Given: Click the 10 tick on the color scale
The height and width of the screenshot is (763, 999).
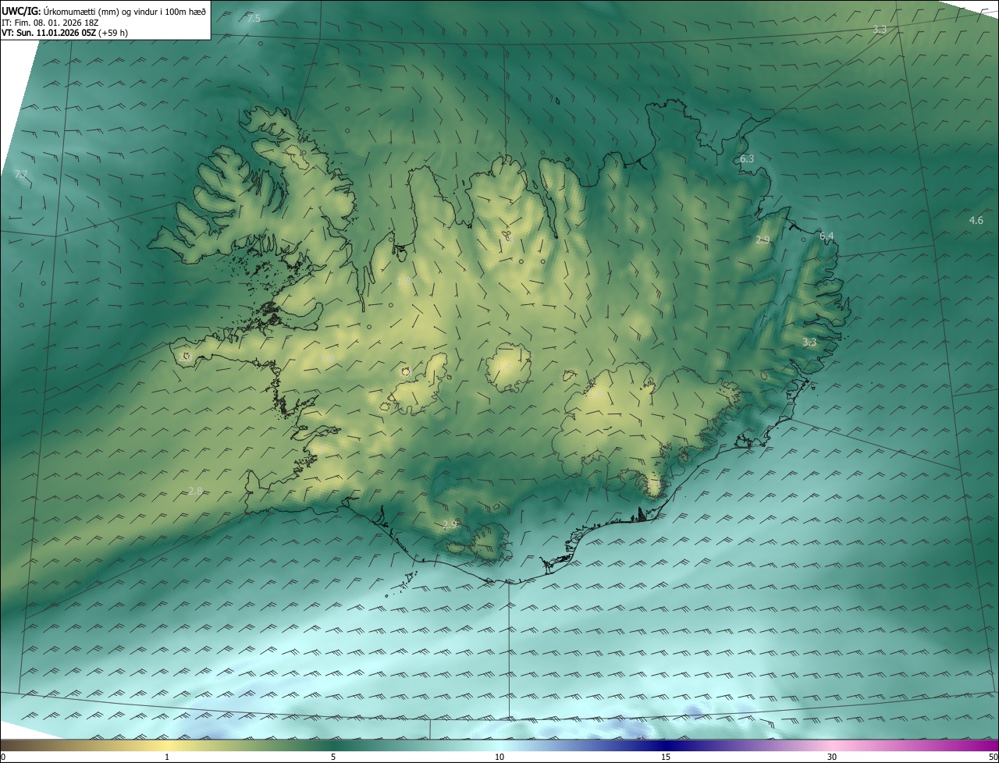Looking at the screenshot, I should (x=499, y=757).
